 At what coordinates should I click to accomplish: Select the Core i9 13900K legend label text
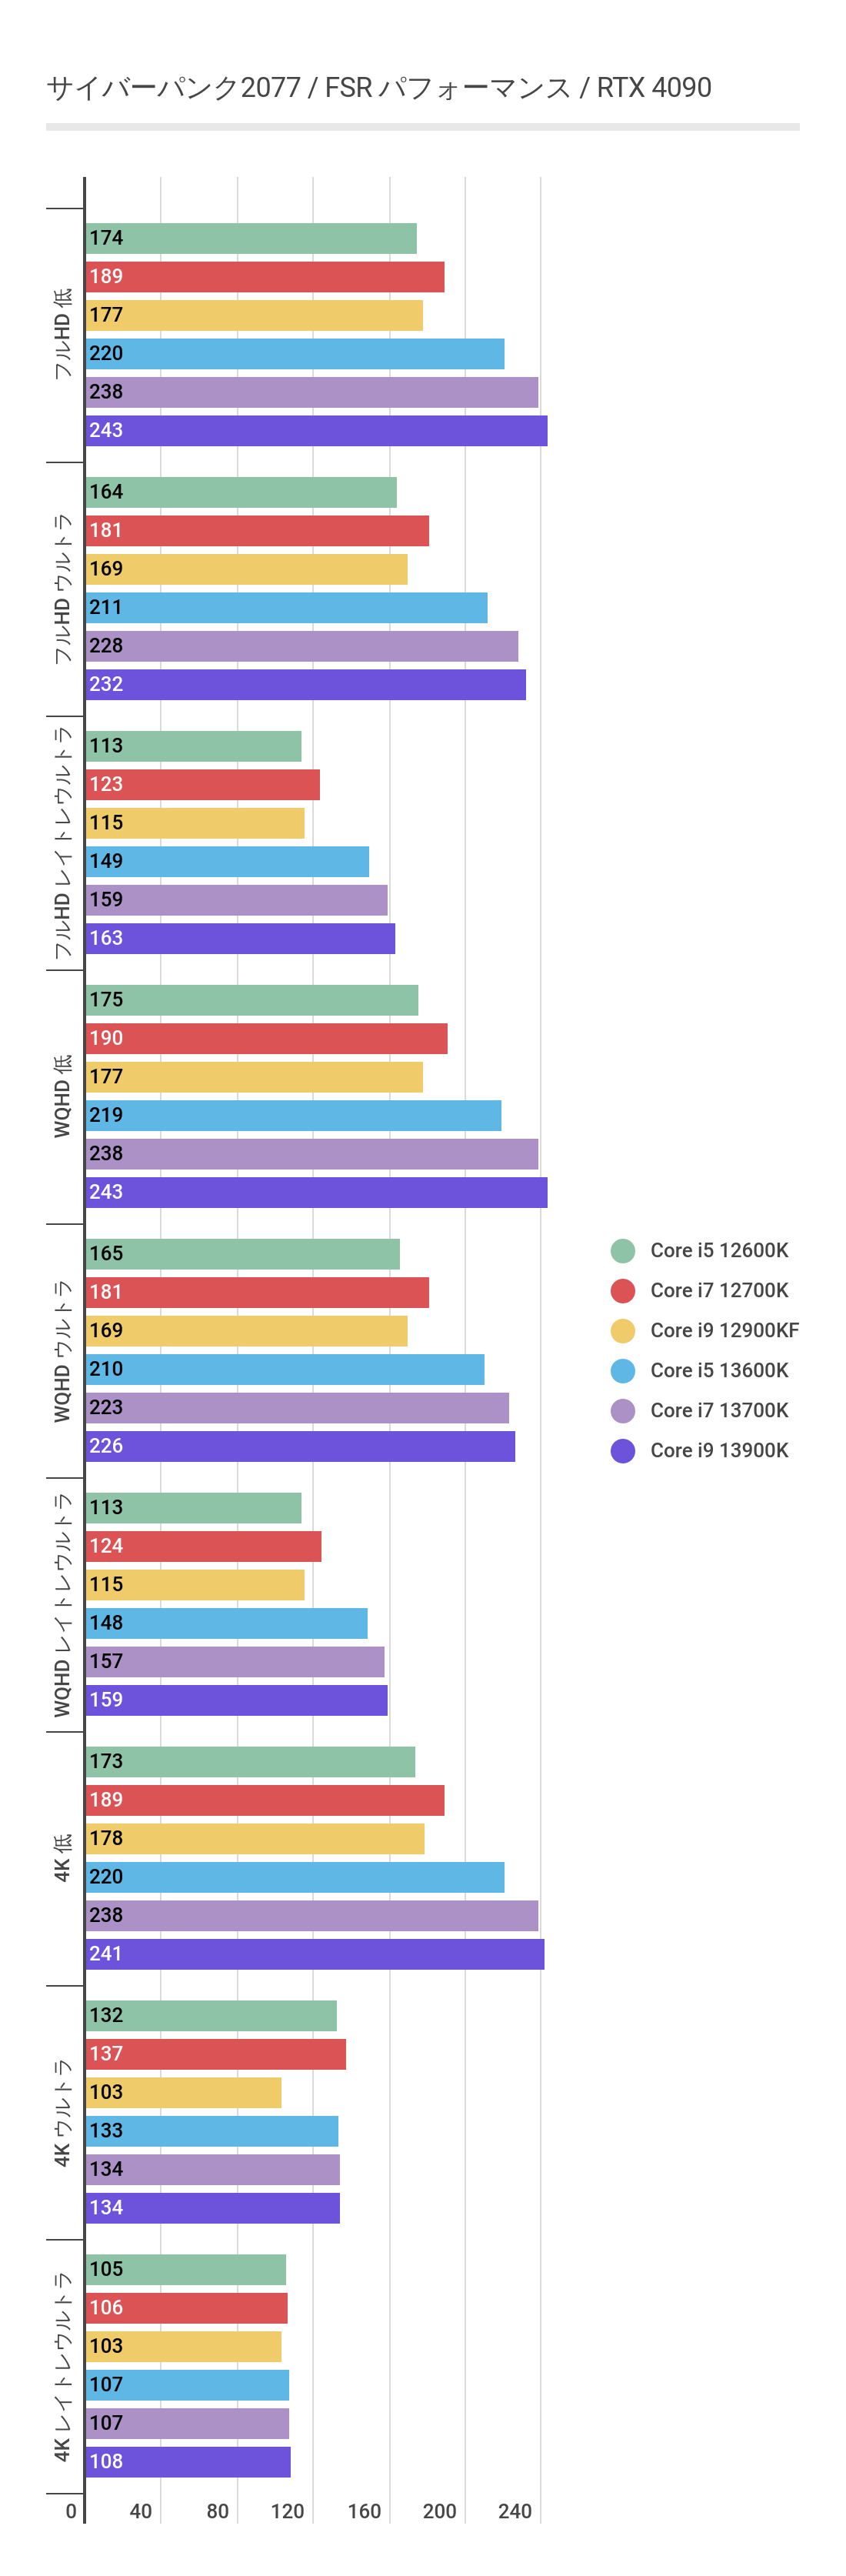[719, 1450]
